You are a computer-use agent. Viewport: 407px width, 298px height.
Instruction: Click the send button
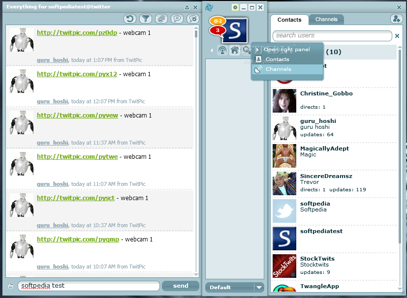click(181, 286)
